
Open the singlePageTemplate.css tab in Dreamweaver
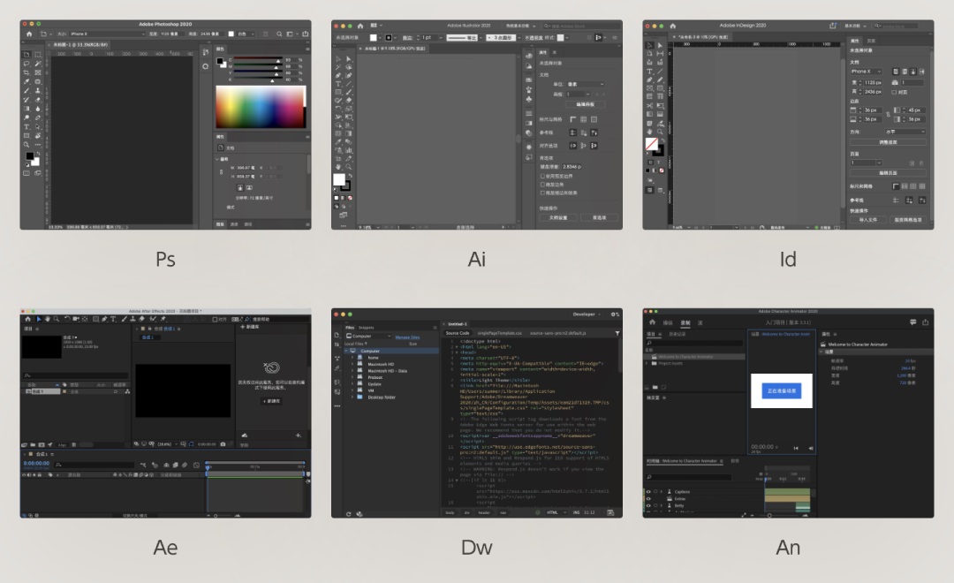coord(500,333)
